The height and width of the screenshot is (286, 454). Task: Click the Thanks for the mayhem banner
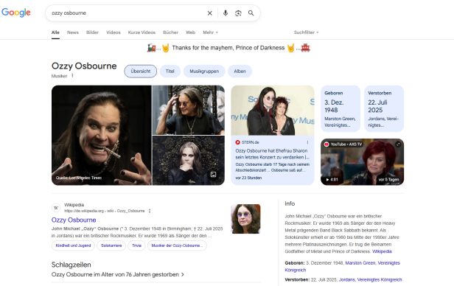(x=228, y=48)
